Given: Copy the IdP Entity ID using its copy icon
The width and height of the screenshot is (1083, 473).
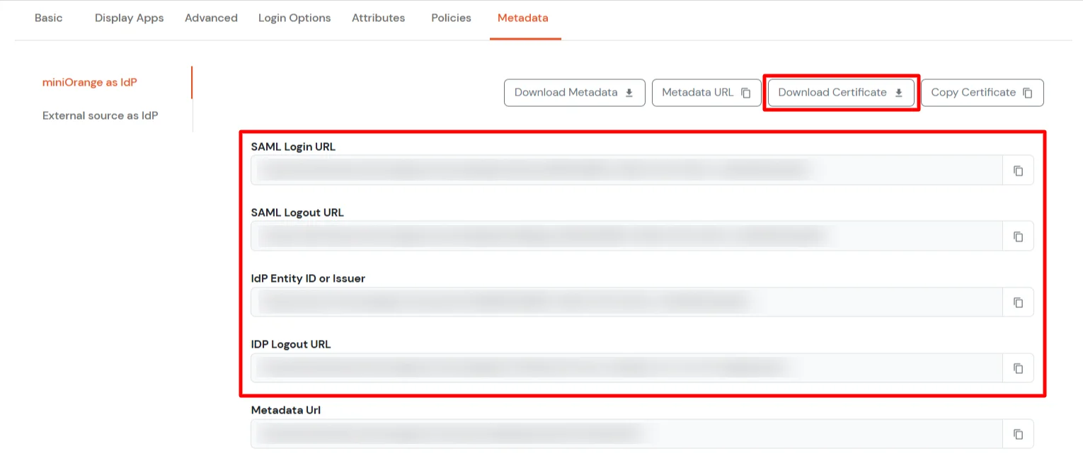Looking at the screenshot, I should click(1018, 302).
